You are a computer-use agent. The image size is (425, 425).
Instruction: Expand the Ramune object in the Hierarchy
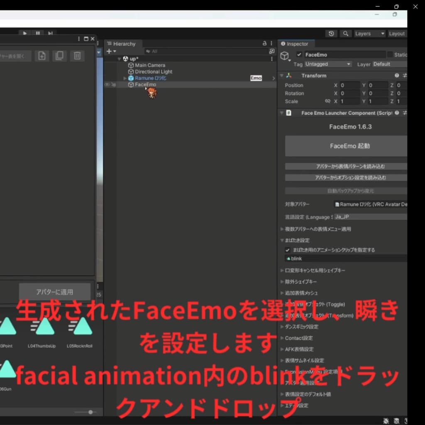(125, 78)
